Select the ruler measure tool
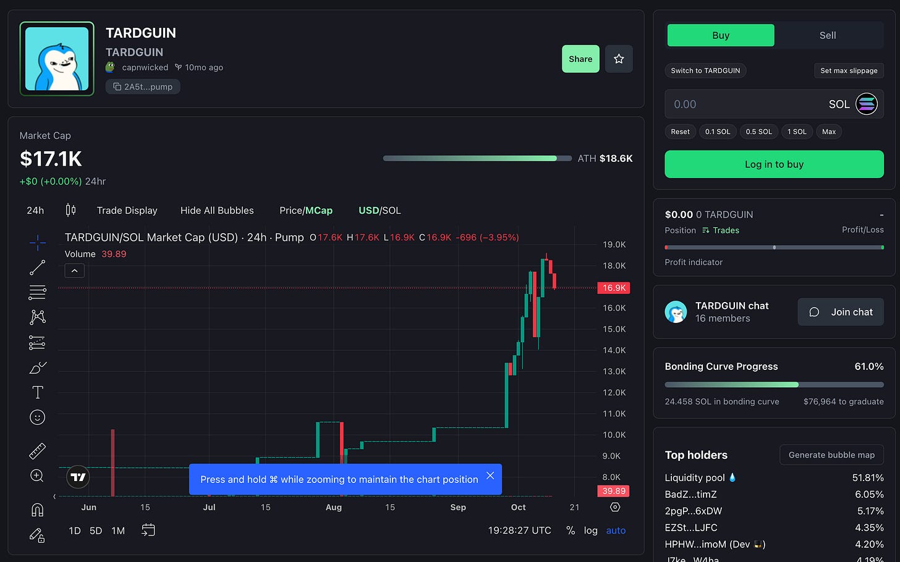 (38, 451)
